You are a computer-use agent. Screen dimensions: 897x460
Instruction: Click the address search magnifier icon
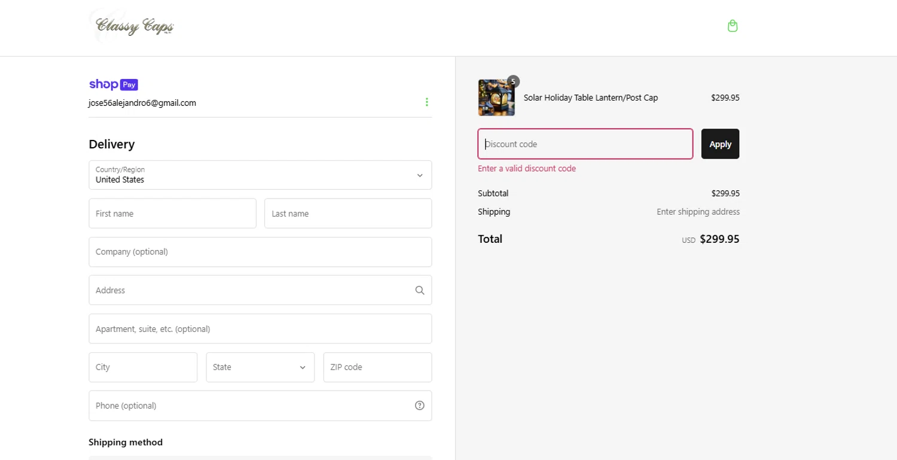pos(420,290)
